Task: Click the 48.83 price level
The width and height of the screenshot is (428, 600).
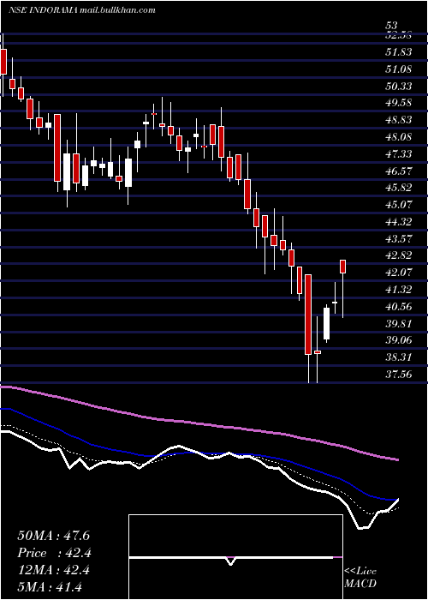Action: point(399,120)
